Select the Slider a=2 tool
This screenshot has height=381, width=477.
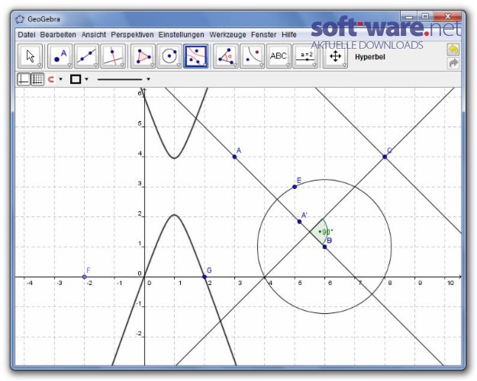pos(305,56)
